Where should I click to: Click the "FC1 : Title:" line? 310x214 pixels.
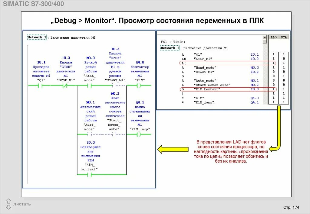[173, 42]
